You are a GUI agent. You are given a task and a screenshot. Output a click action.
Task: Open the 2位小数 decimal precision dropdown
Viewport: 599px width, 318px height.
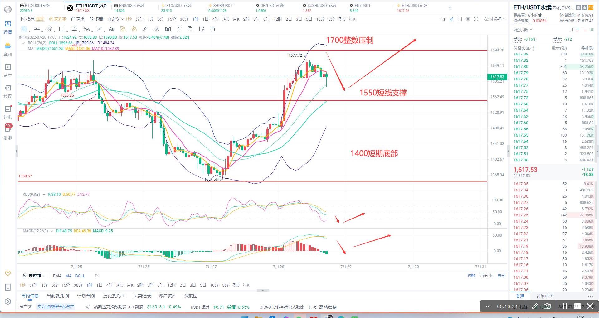[x=523, y=30]
